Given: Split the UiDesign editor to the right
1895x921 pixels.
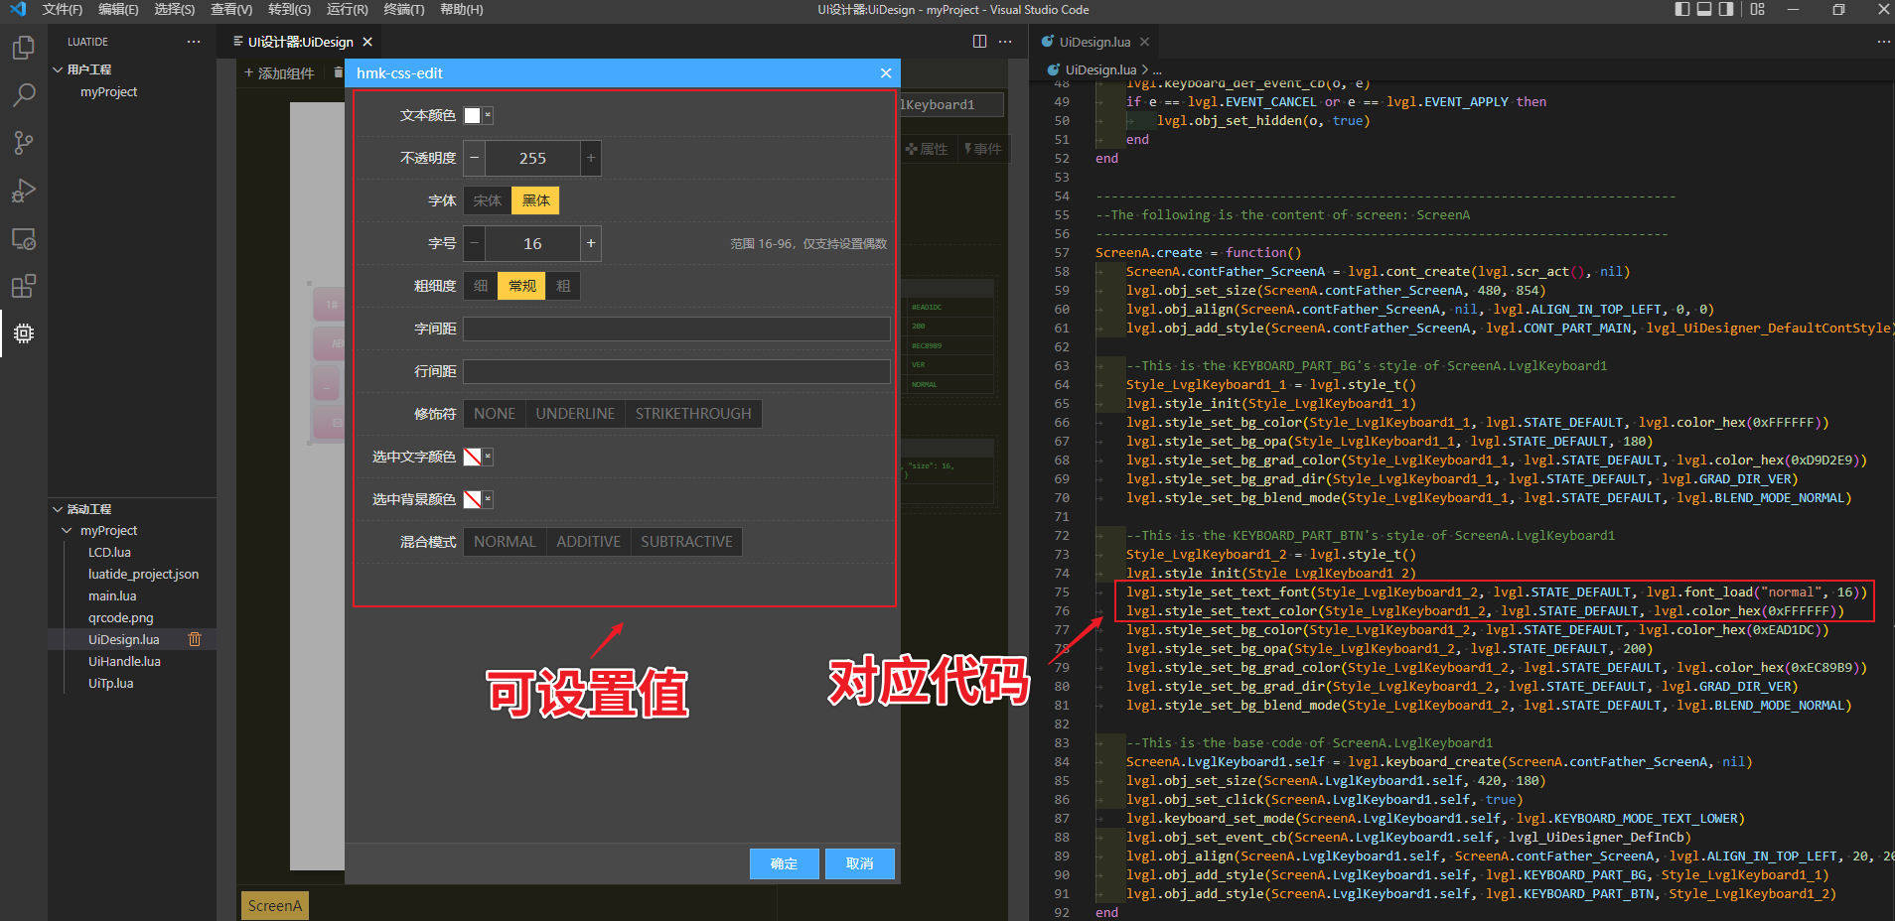Looking at the screenshot, I should pos(979,42).
